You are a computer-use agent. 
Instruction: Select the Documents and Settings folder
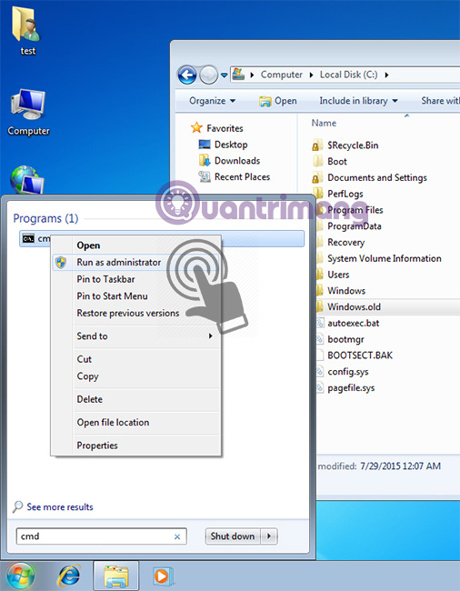370,177
